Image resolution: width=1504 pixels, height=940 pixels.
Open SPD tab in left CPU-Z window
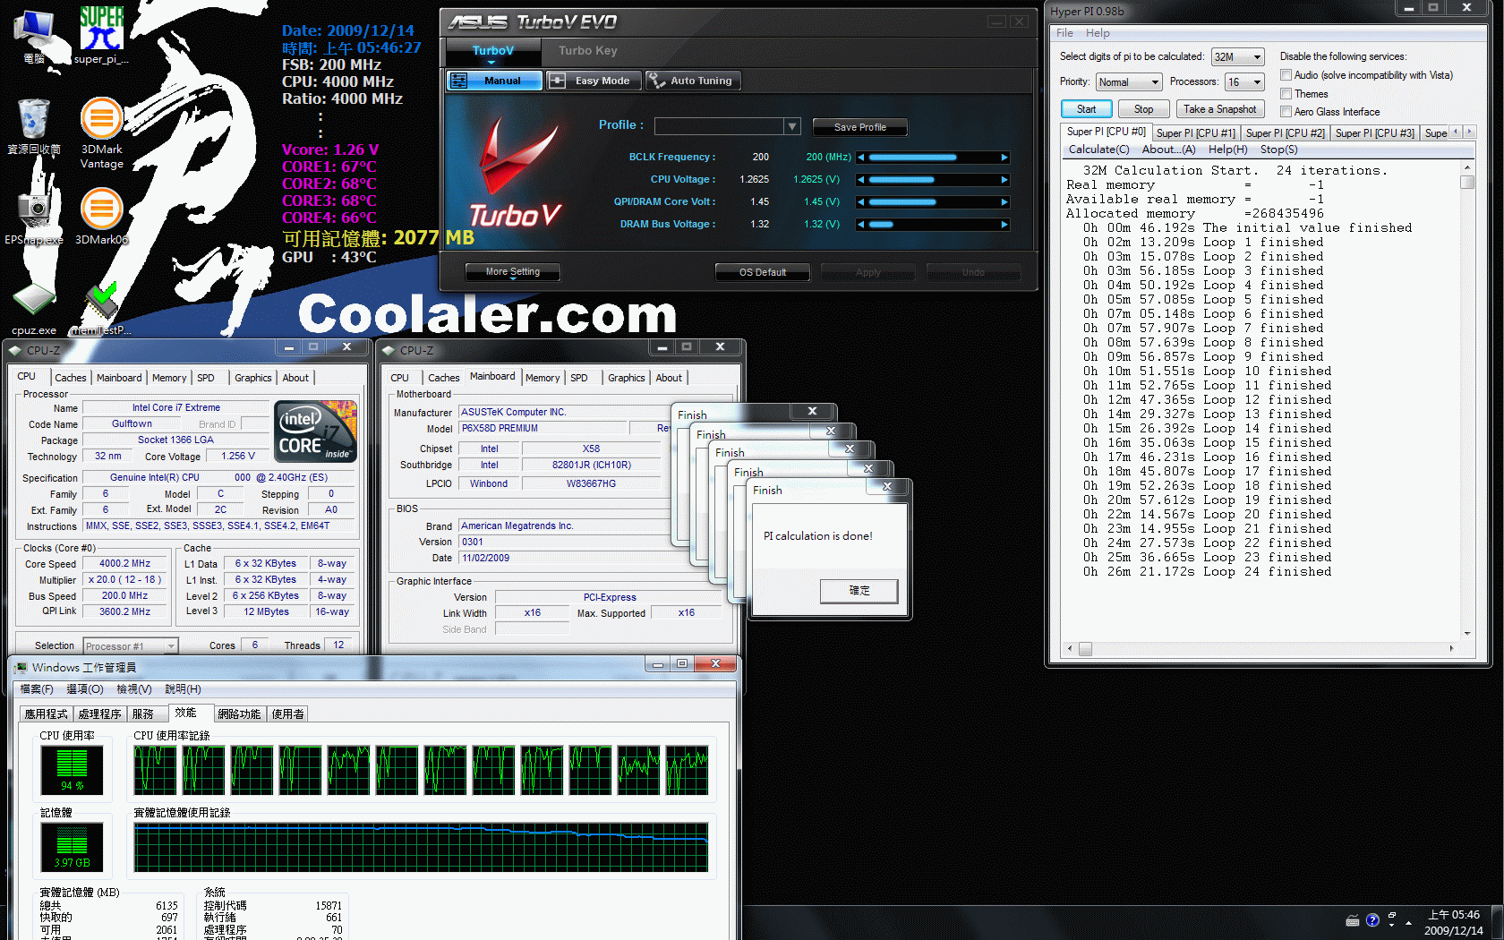[206, 378]
